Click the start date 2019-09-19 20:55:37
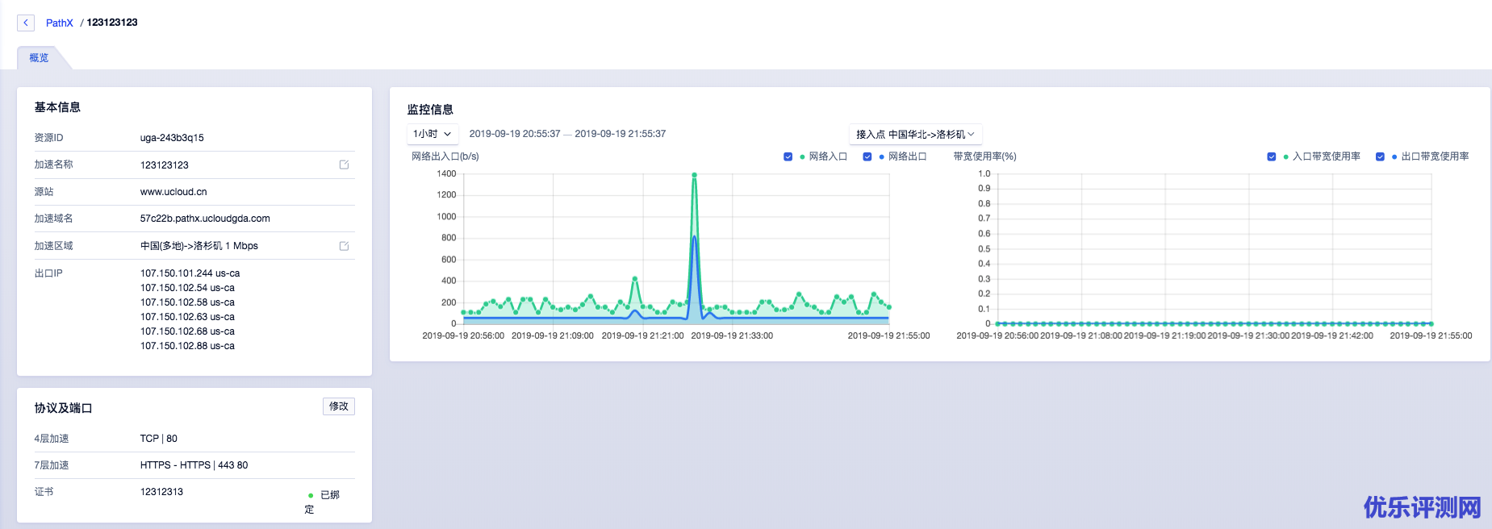The image size is (1492, 529). (x=515, y=134)
